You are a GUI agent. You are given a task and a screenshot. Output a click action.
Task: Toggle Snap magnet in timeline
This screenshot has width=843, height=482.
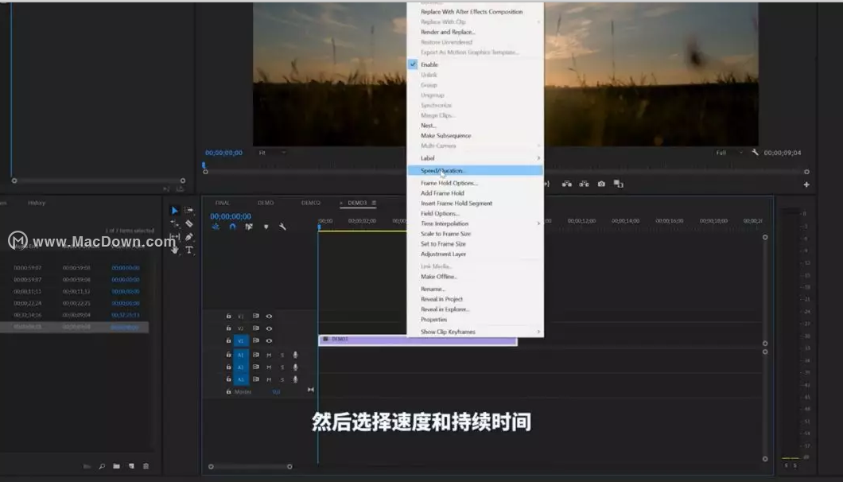coord(232,227)
